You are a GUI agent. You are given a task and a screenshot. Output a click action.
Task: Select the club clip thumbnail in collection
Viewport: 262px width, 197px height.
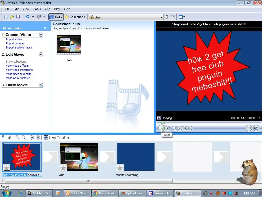pos(69,44)
